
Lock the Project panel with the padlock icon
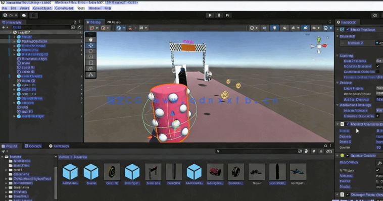coord(325,146)
